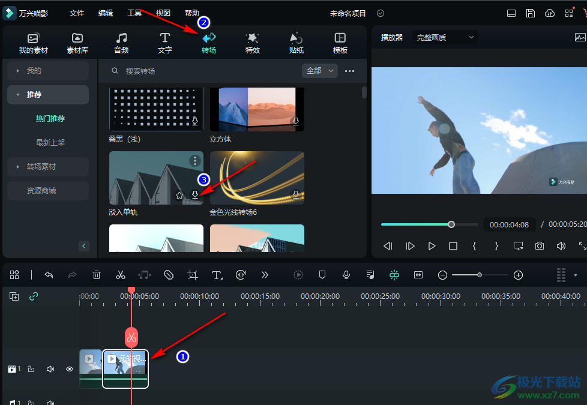Image resolution: width=587 pixels, height=405 pixels.
Task: Toggle video track 1 visibility eye icon
Action: click(70, 369)
